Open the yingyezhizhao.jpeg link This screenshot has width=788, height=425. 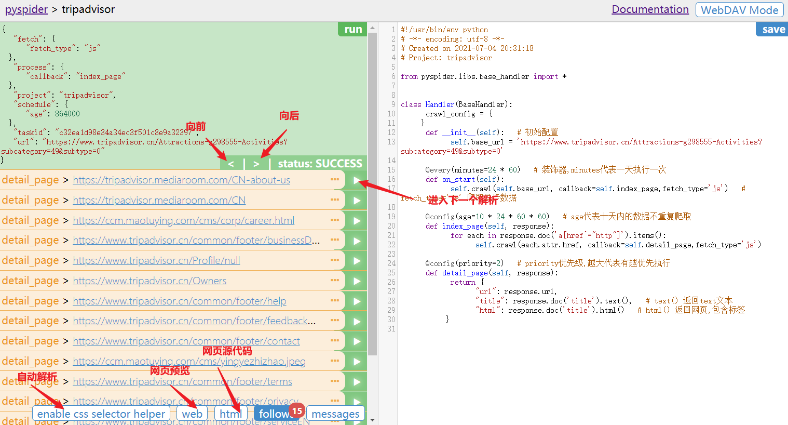coord(189,361)
